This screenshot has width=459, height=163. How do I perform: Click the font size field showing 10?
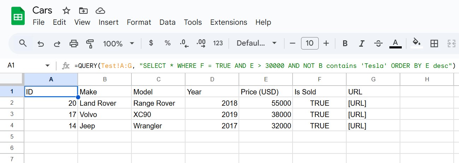tap(310, 43)
